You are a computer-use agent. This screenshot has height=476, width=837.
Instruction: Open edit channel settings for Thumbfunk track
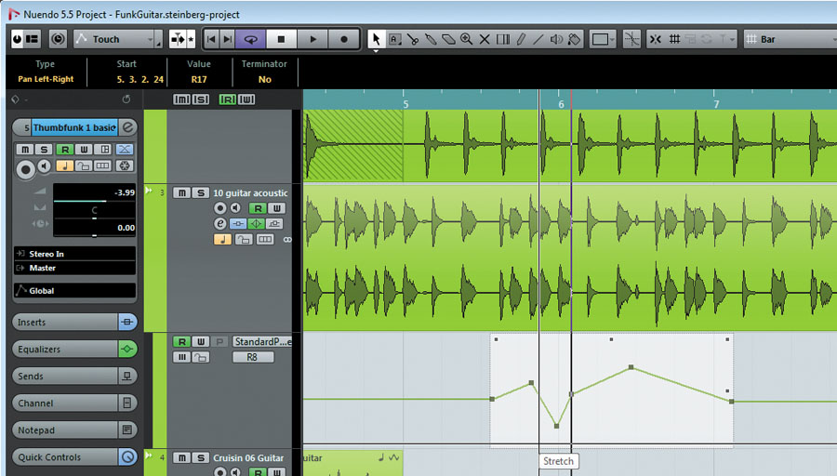pos(128,127)
